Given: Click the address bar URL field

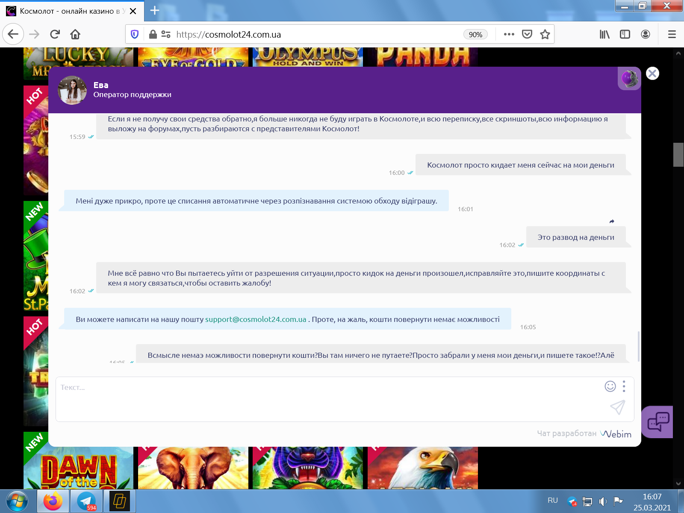Looking at the screenshot, I should 316,35.
